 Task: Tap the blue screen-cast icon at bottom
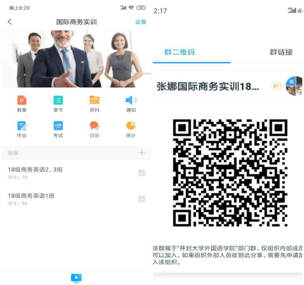coord(76,278)
